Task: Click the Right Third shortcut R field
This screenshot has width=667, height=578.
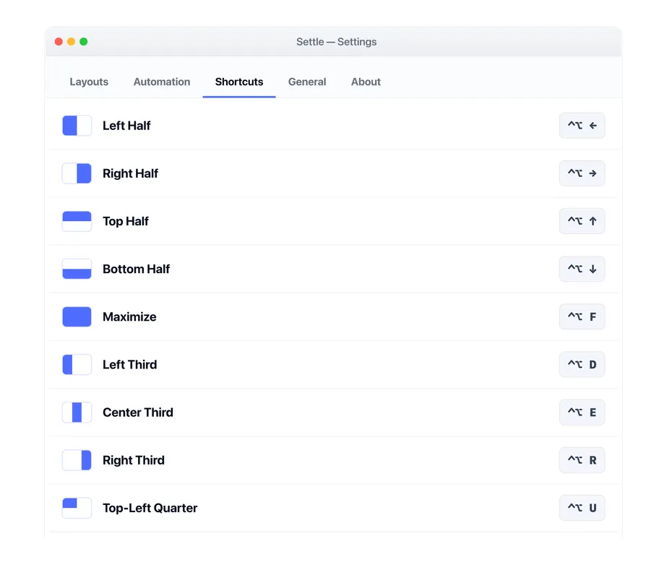Action: 582,460
